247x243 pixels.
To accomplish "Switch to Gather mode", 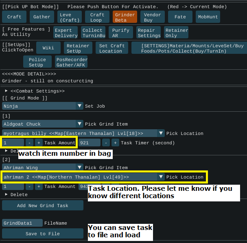I will tap(42, 17).
